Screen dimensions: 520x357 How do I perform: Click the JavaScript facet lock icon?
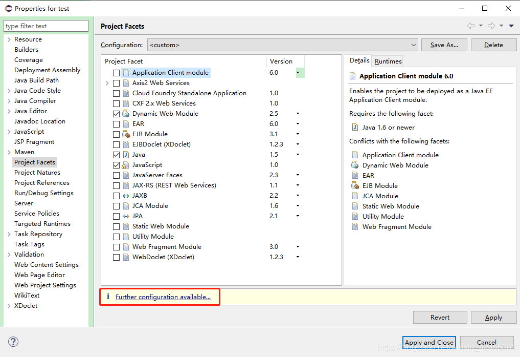125,165
